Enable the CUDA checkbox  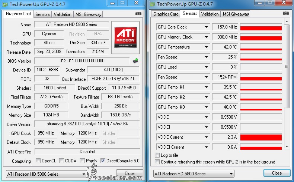[61, 161]
